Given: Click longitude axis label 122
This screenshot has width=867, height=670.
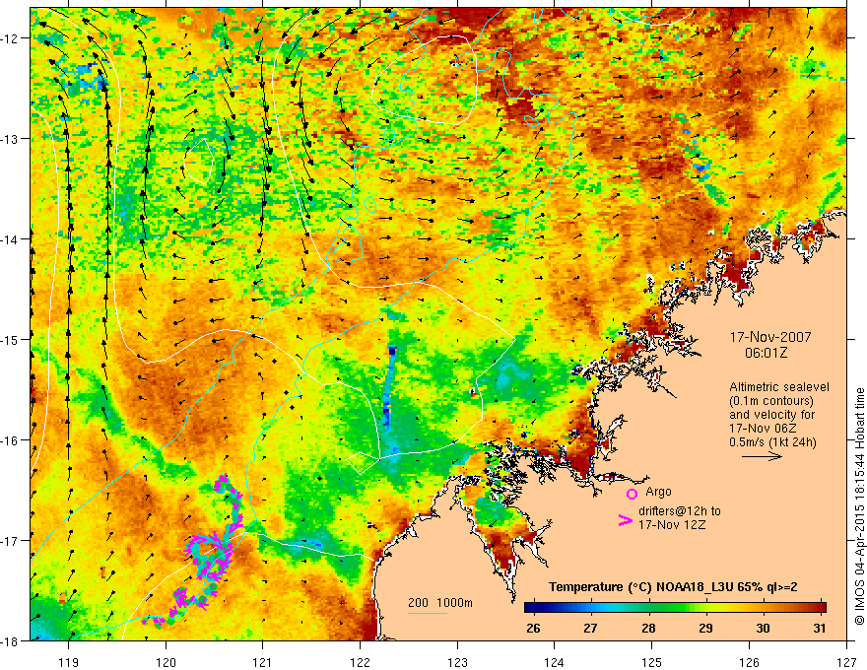Looking at the screenshot, I should pyautogui.click(x=360, y=662).
